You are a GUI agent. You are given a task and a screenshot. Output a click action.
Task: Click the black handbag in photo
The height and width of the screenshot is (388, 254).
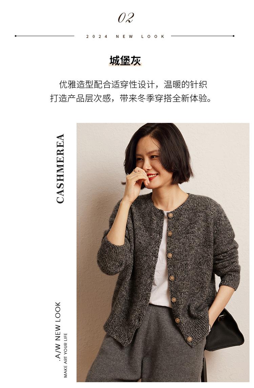[224, 330]
